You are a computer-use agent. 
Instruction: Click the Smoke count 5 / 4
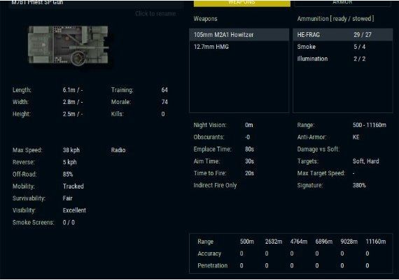pyautogui.click(x=360, y=47)
